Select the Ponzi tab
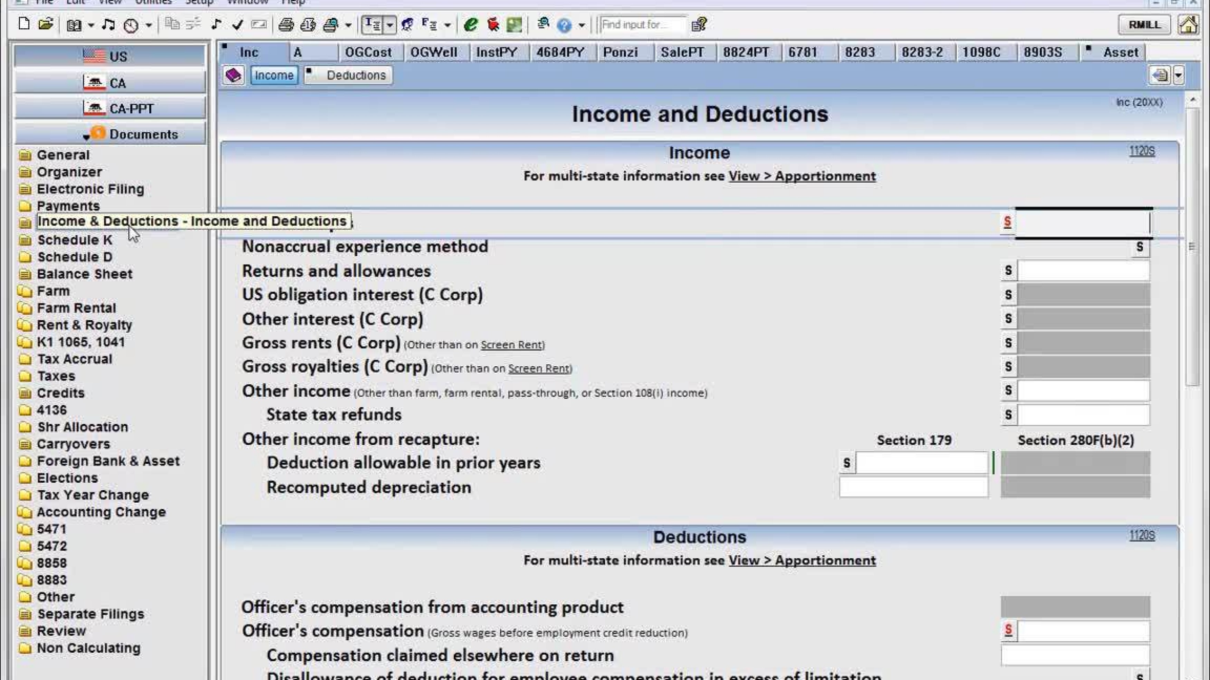 pos(620,52)
